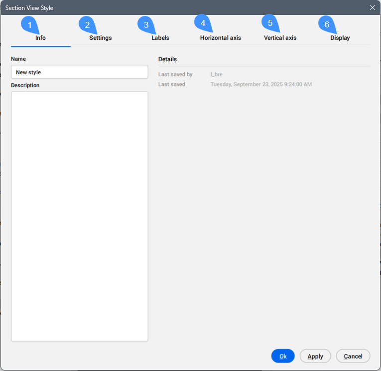
Task: Click the Name field containing New style
Action: (x=79, y=72)
